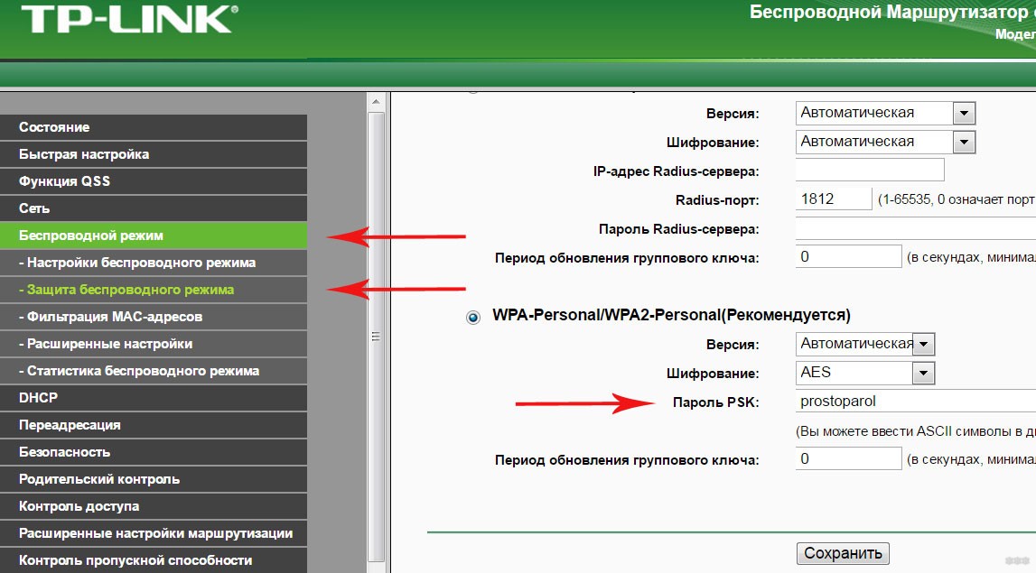Open Переадресация menu section
Image resolution: width=1036 pixels, height=573 pixels.
154,424
